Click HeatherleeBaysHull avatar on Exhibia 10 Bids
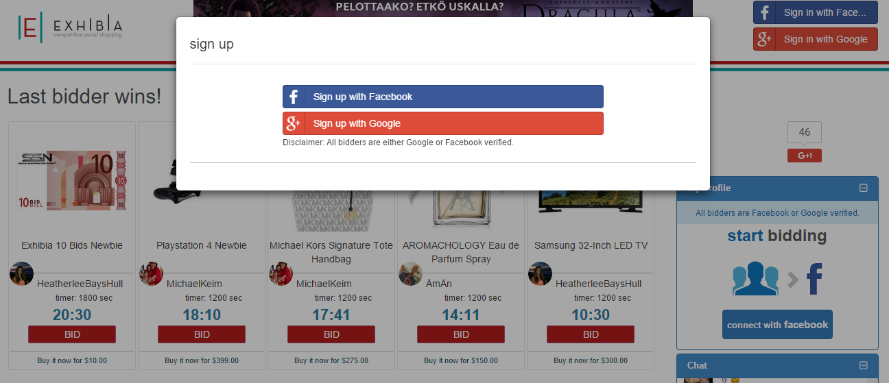 [21, 274]
